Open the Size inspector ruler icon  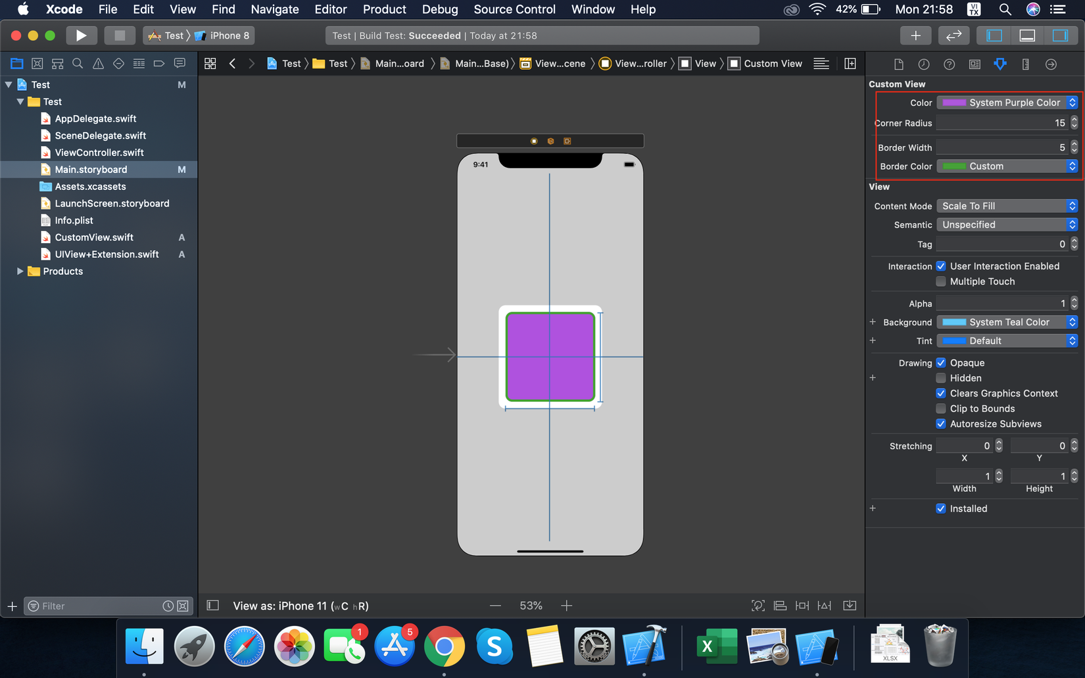(1025, 64)
